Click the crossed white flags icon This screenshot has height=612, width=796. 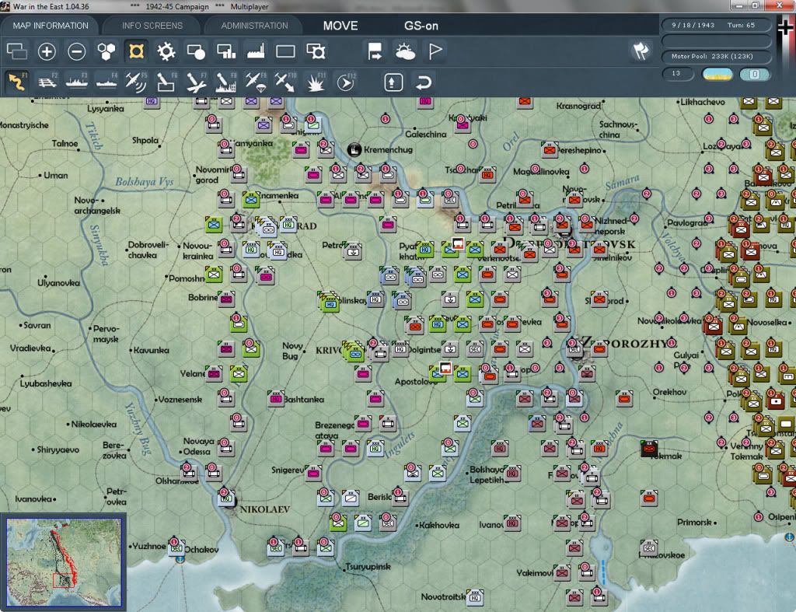[641, 51]
